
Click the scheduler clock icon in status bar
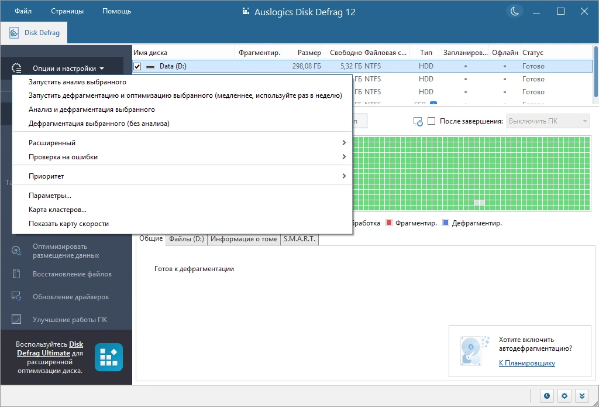click(x=547, y=396)
